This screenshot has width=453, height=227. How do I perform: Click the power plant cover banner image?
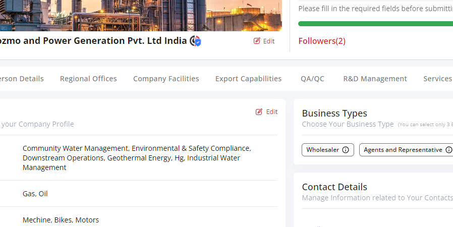[141, 15]
